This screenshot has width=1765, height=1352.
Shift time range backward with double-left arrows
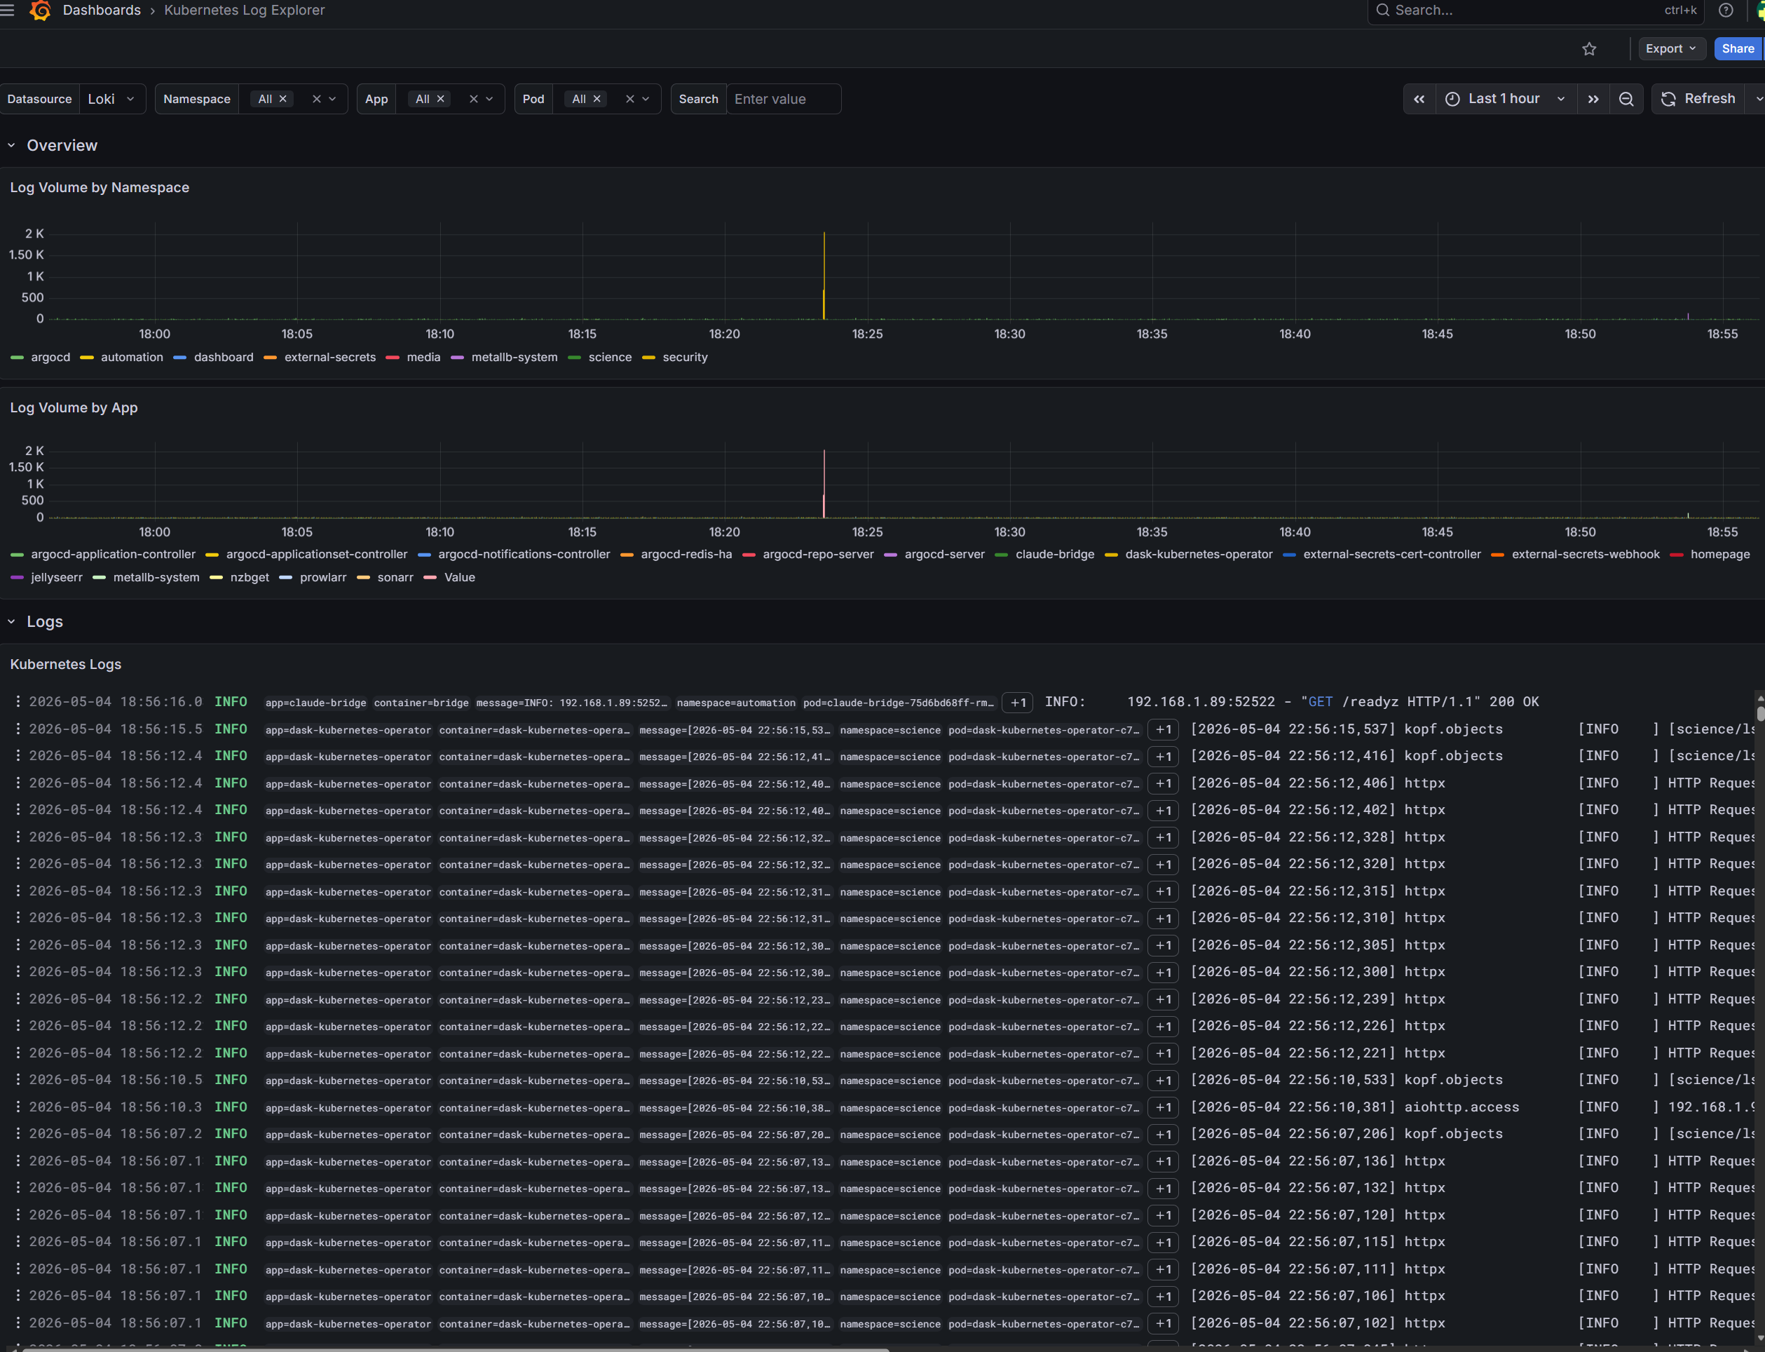pyautogui.click(x=1419, y=99)
